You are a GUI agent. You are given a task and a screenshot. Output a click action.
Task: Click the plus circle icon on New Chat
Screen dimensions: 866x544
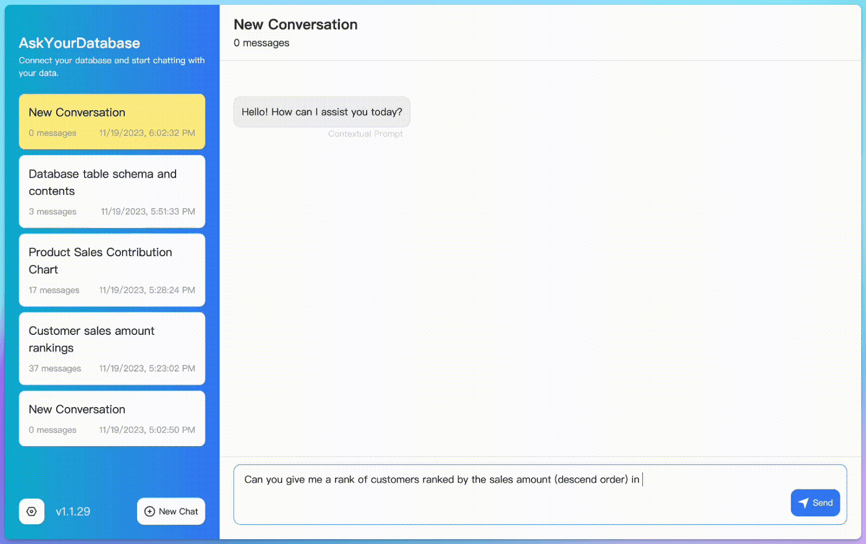coord(150,511)
